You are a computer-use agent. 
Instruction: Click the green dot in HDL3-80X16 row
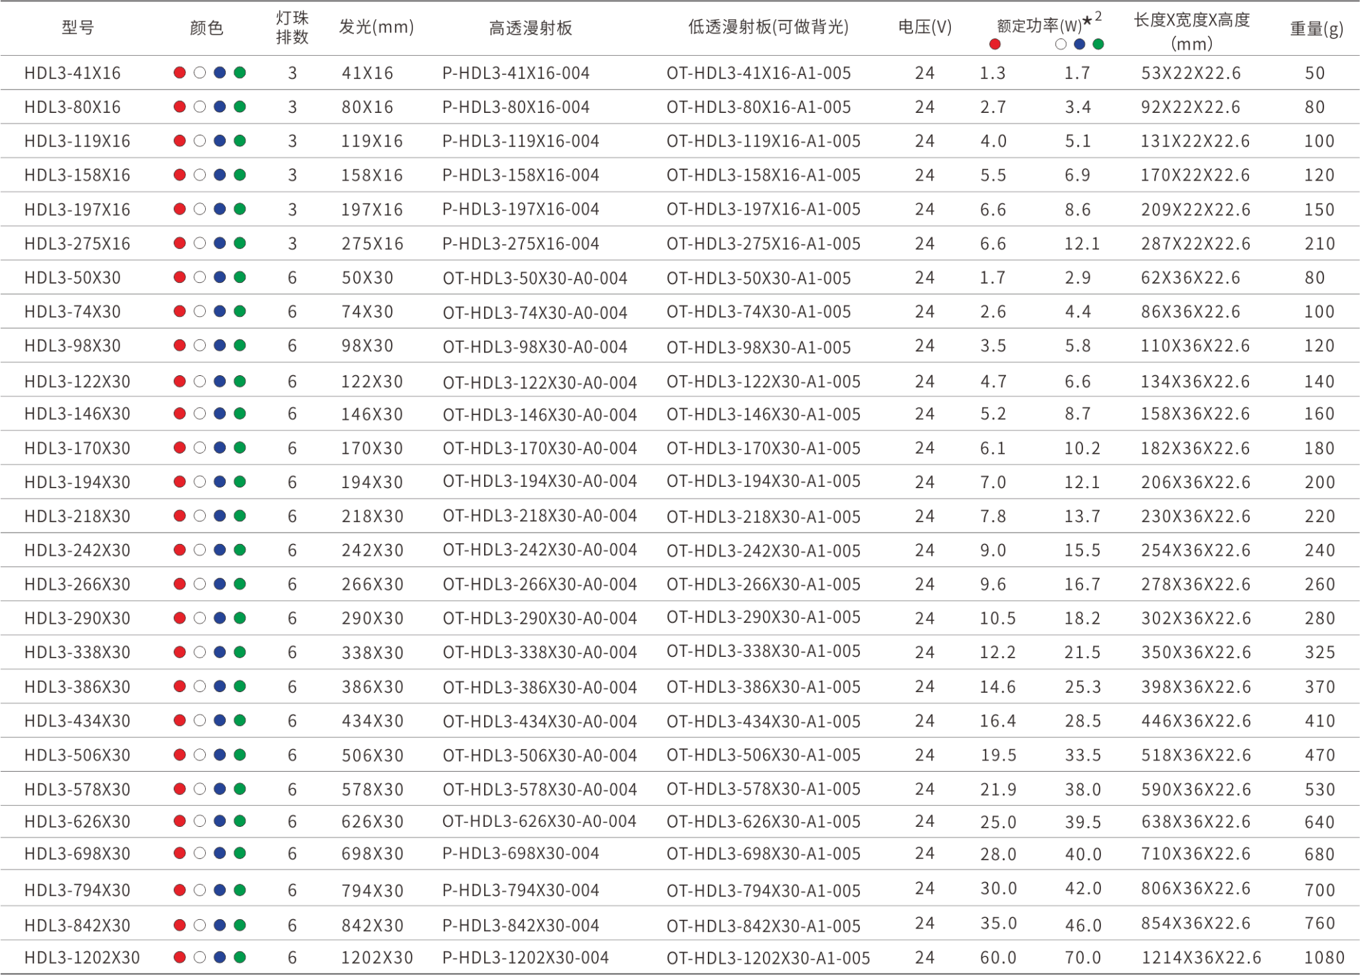[x=240, y=106]
